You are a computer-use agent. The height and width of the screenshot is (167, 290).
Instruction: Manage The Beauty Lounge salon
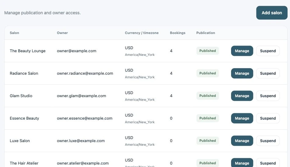(x=242, y=51)
